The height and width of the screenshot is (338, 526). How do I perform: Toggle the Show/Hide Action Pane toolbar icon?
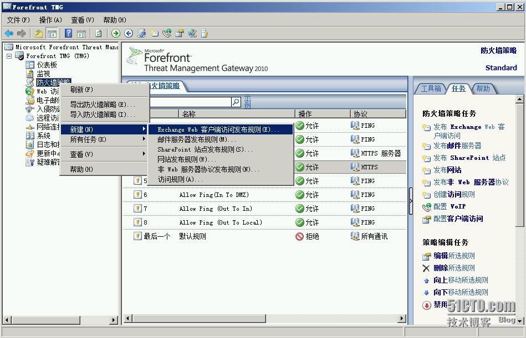[x=81, y=33]
